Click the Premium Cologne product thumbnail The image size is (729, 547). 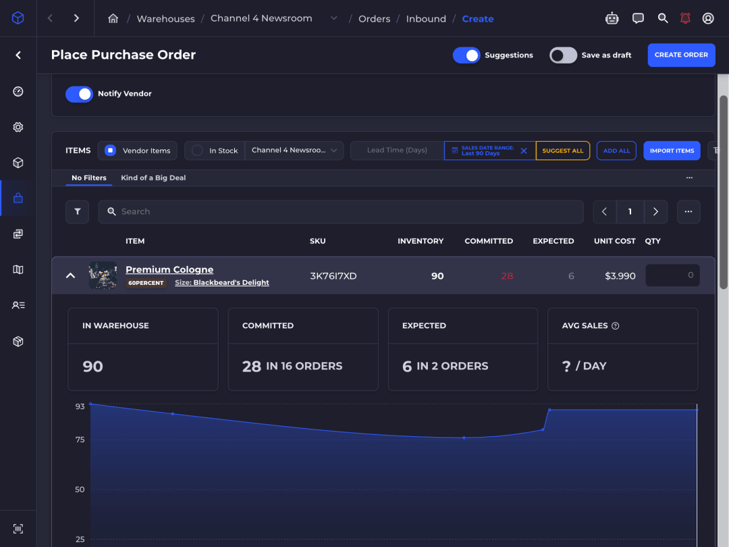[103, 276]
